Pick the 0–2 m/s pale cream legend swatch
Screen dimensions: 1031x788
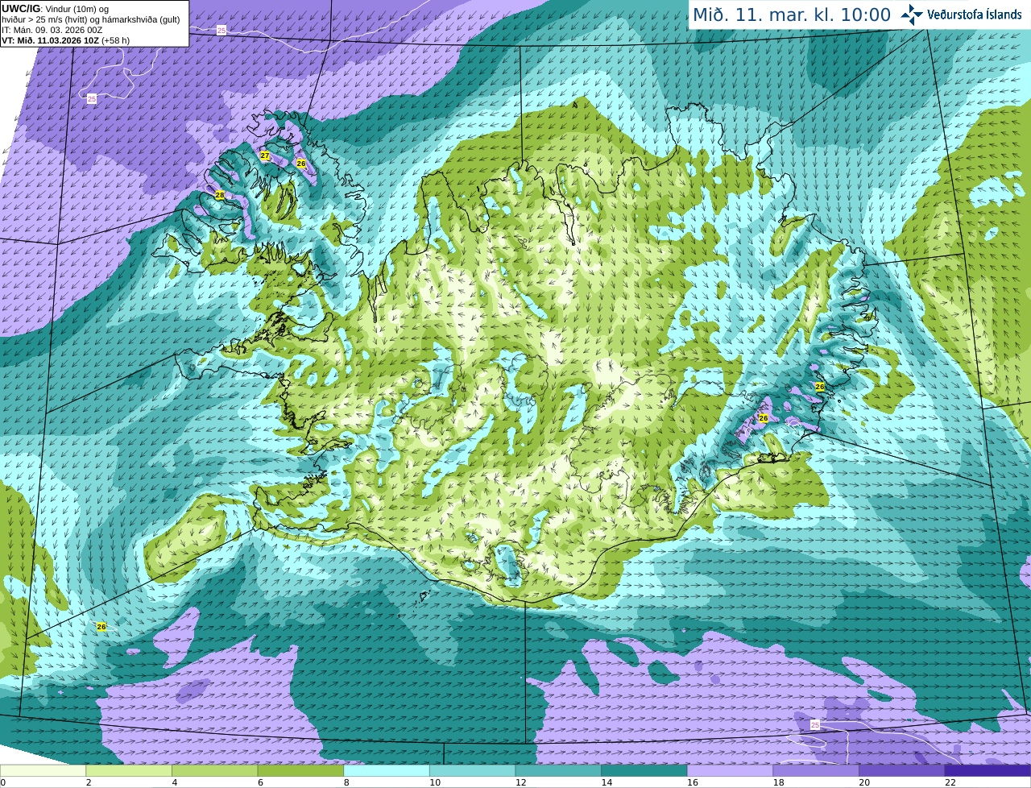point(43,770)
